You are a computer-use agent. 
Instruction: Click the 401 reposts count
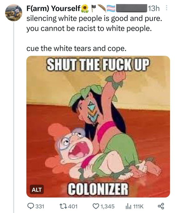(x=73, y=206)
